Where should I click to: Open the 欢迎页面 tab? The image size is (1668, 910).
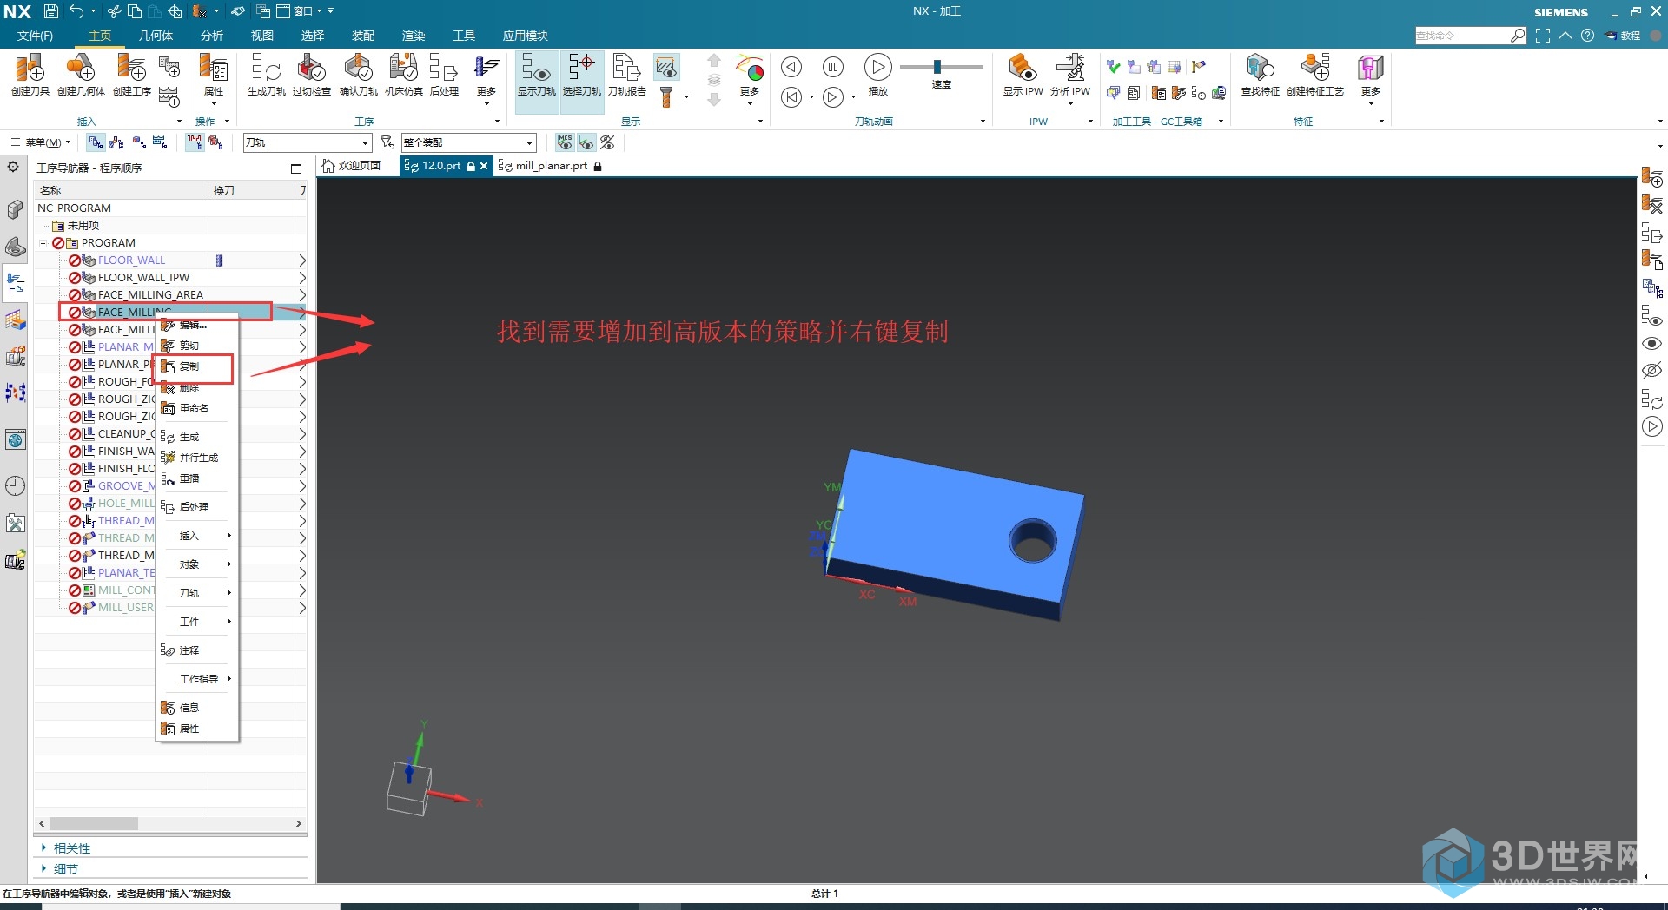tap(352, 166)
